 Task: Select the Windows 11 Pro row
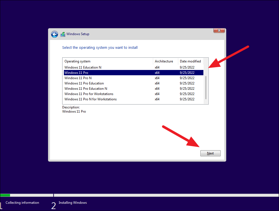coord(133,73)
